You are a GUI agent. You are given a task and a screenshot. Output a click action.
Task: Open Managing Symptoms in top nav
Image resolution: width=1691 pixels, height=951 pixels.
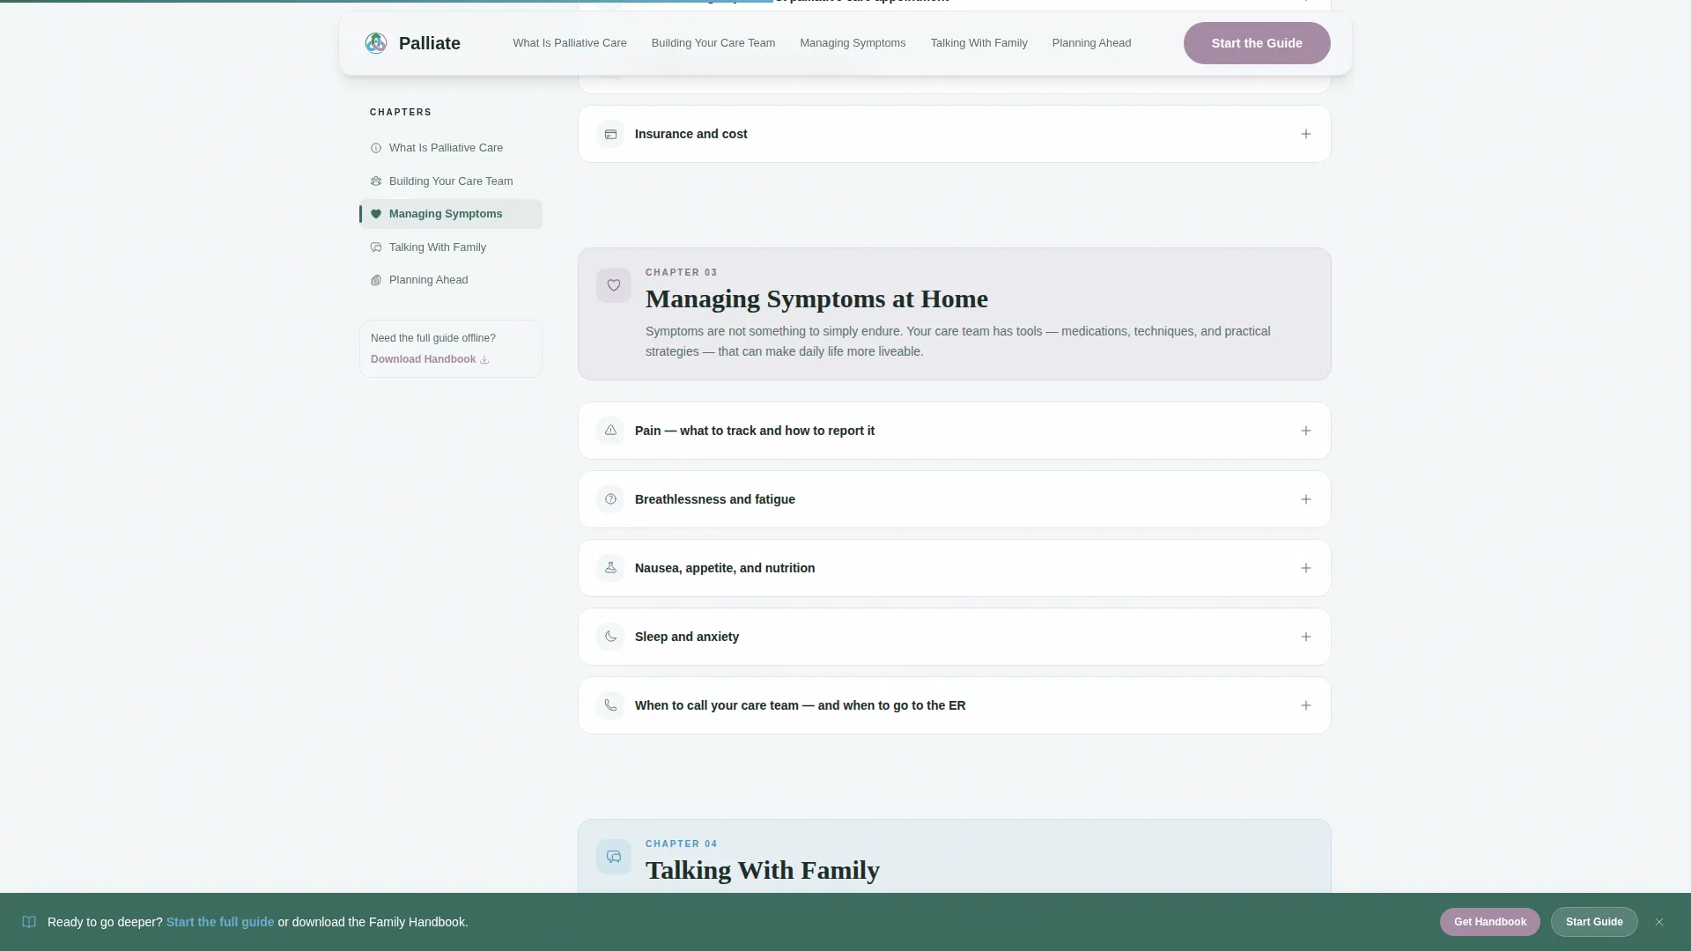(x=853, y=43)
